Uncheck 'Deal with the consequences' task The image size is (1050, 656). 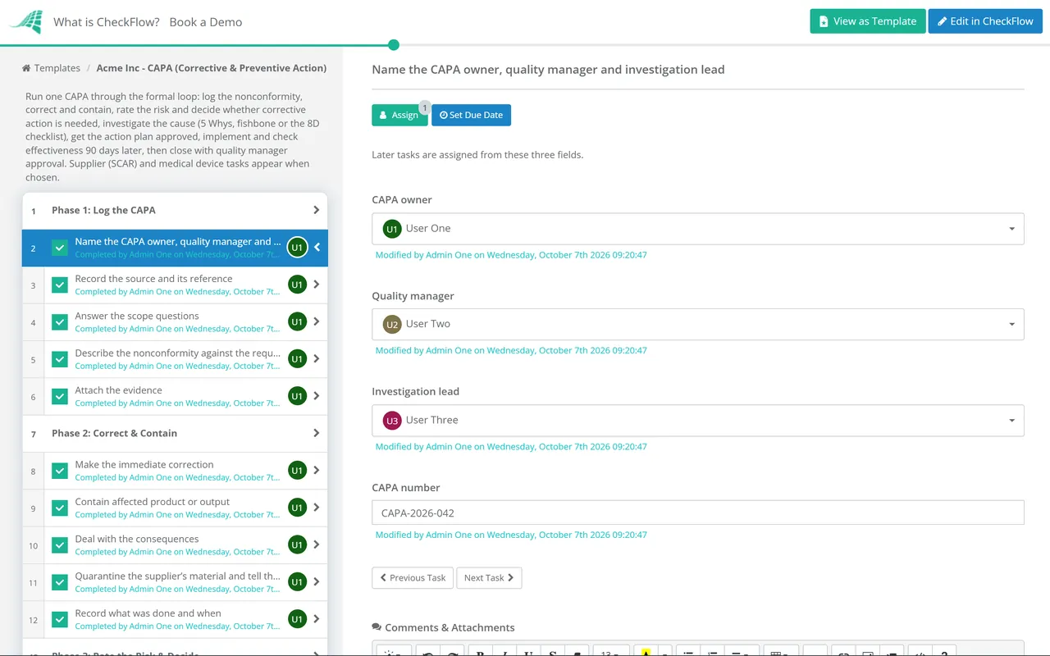click(x=60, y=545)
